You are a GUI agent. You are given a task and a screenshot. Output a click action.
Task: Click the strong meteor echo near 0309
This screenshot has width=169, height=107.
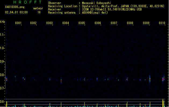click(150, 79)
